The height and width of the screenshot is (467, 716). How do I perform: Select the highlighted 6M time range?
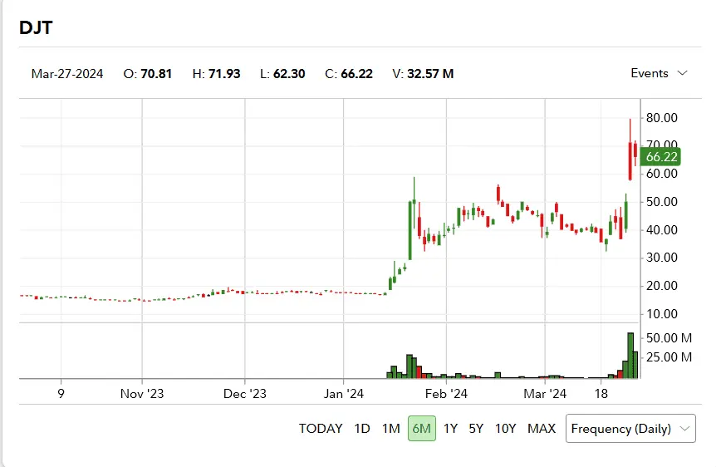(x=421, y=429)
